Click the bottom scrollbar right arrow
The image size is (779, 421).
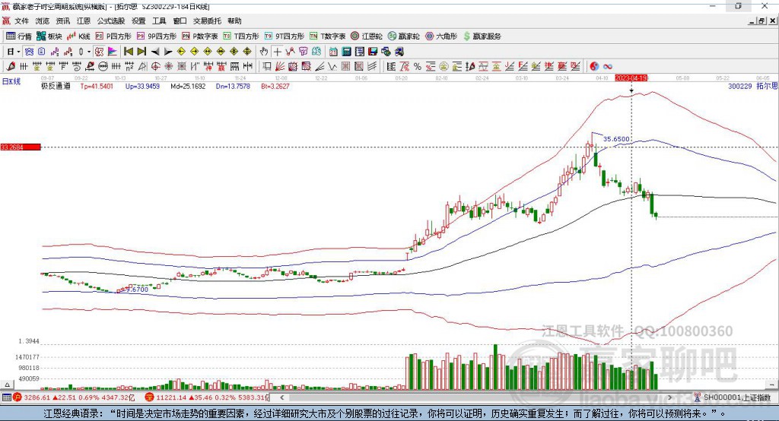(669, 397)
